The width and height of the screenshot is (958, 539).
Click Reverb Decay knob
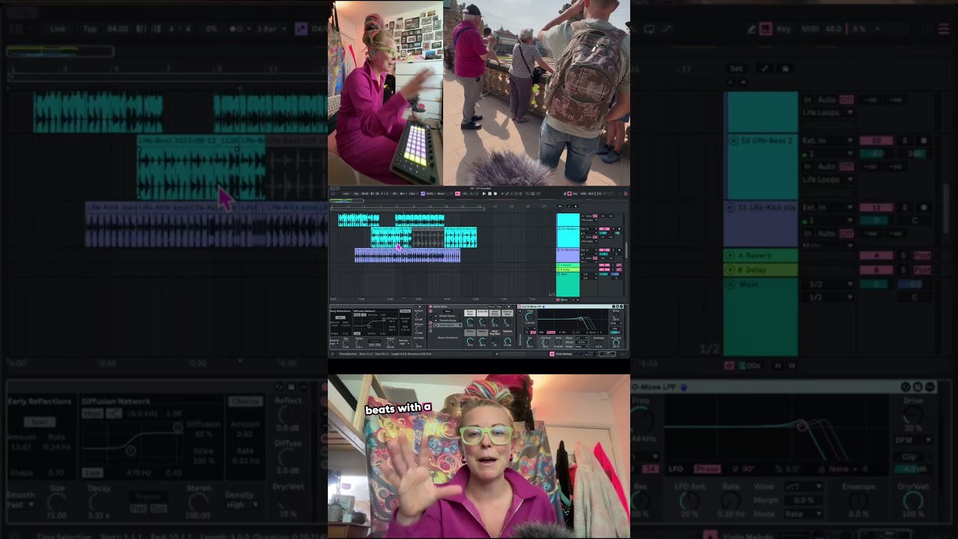point(359,343)
